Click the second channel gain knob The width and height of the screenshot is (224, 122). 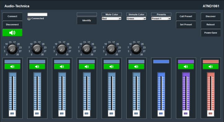tap(37, 49)
